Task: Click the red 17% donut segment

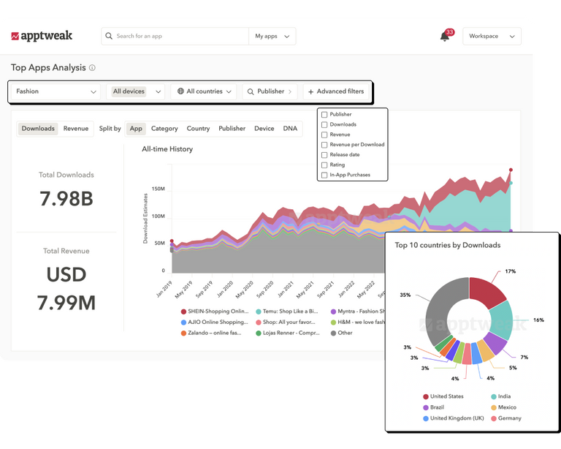Action: [x=486, y=291]
